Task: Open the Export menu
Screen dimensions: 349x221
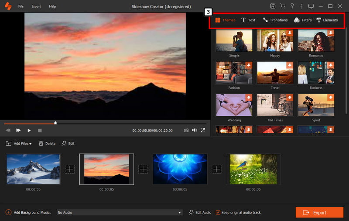Action: 36,7
